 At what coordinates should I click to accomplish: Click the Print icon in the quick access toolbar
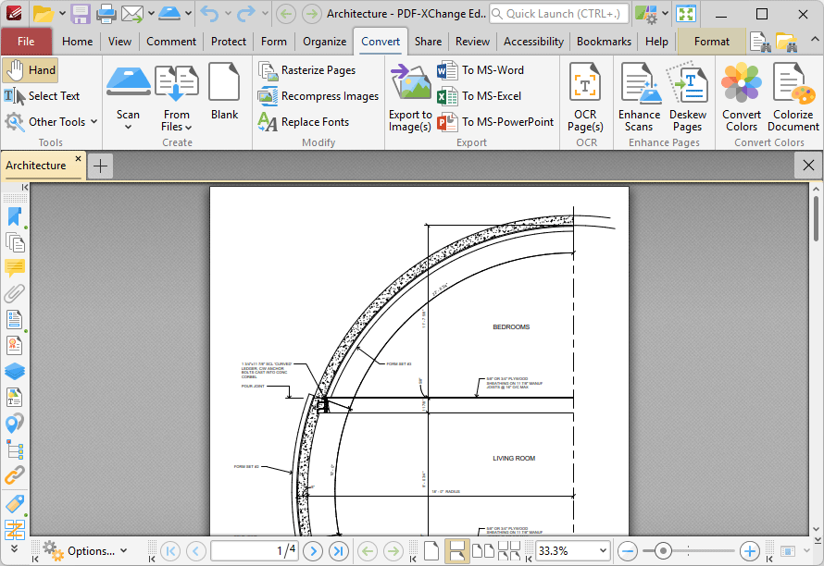[106, 14]
